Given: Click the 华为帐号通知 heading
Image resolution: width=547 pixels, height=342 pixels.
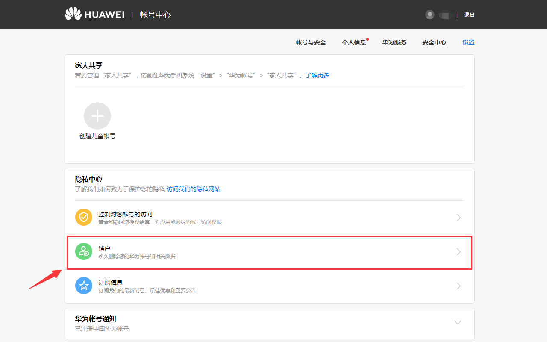Looking at the screenshot, I should pyautogui.click(x=96, y=319).
